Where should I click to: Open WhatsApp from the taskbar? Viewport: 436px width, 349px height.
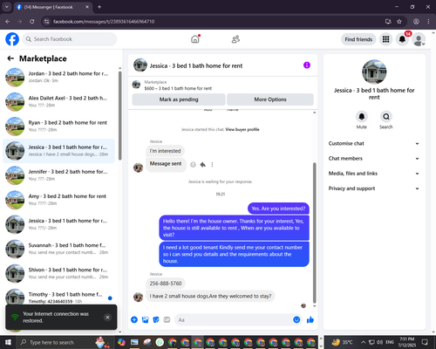coord(160,342)
